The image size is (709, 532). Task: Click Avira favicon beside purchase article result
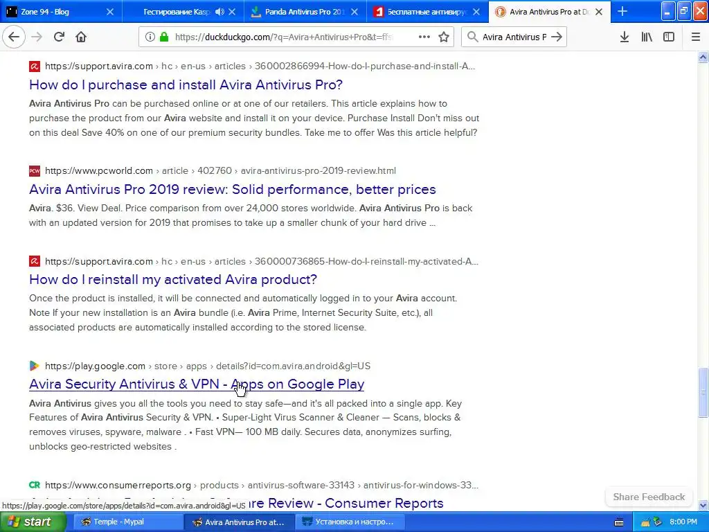(x=35, y=66)
